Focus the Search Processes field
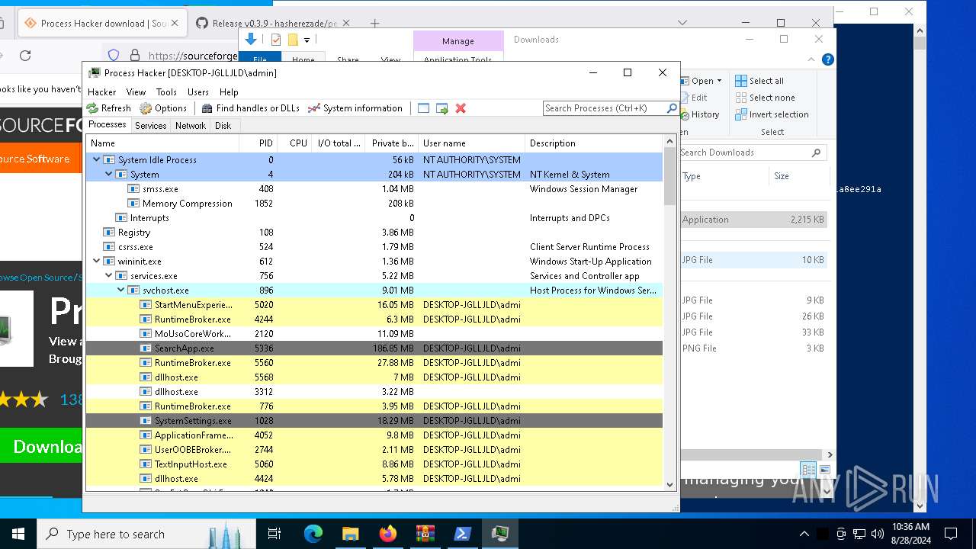This screenshot has height=549, width=976. 605,108
